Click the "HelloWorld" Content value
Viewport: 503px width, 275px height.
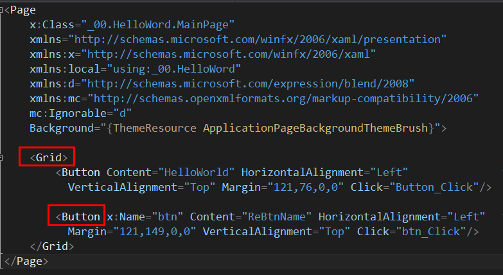(197, 172)
